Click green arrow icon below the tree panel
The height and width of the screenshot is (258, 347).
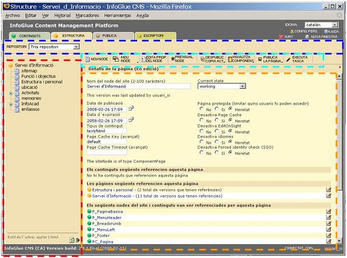(x=77, y=240)
